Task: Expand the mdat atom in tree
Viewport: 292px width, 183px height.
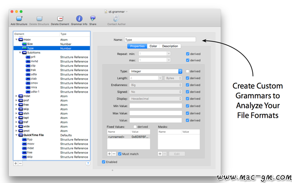Action: [16, 96]
